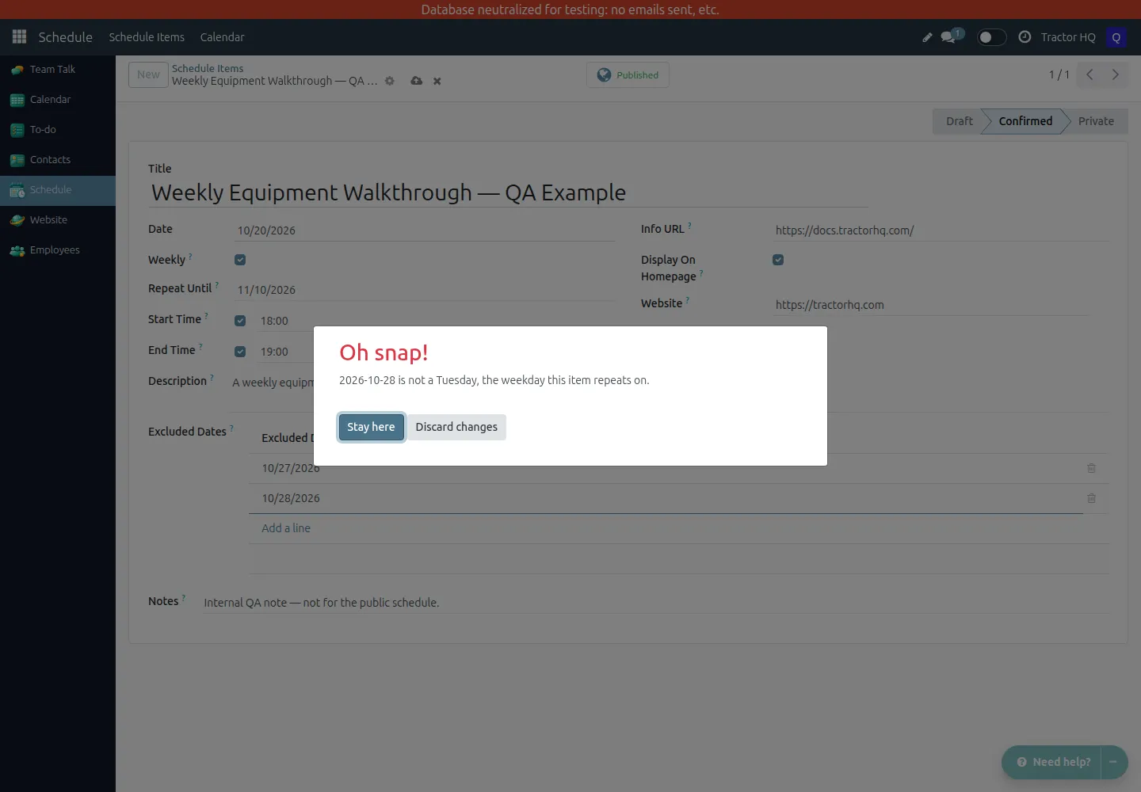Toggle the Start Time checkbox
Screen dimensions: 1141x792
(240, 321)
